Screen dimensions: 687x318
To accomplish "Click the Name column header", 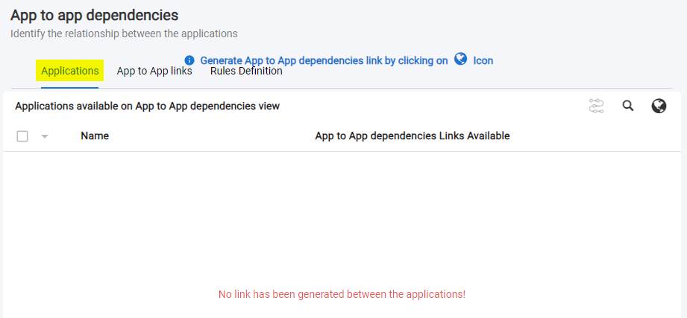I will pyautogui.click(x=95, y=136).
